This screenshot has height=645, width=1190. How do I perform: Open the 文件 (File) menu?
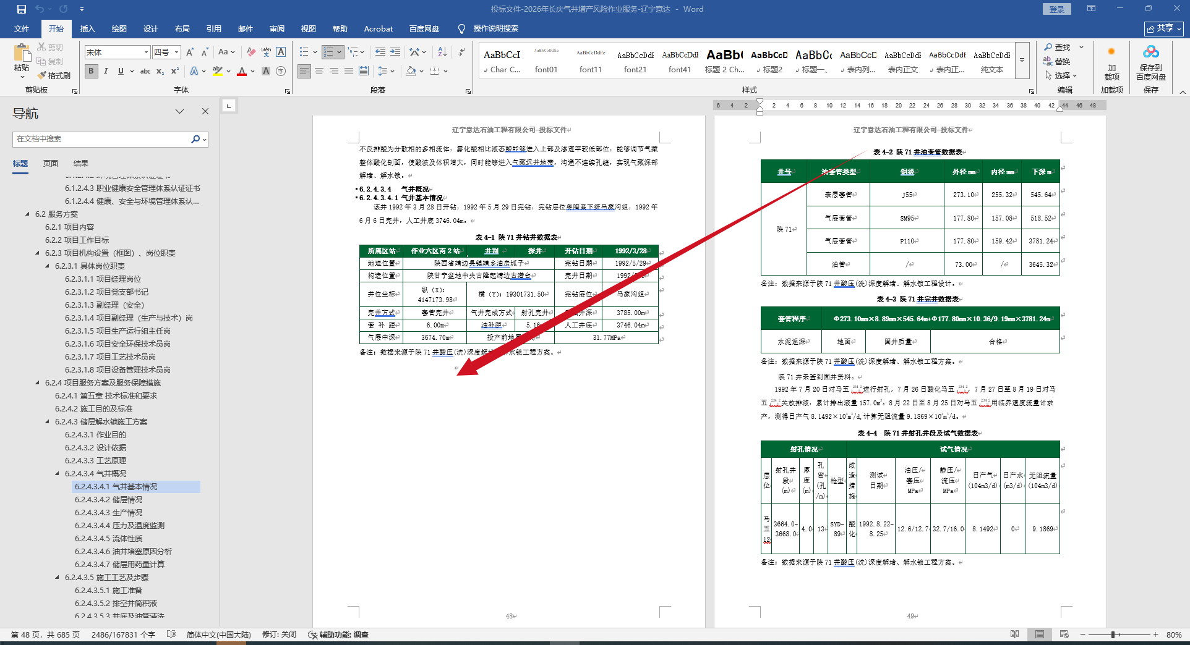click(22, 28)
